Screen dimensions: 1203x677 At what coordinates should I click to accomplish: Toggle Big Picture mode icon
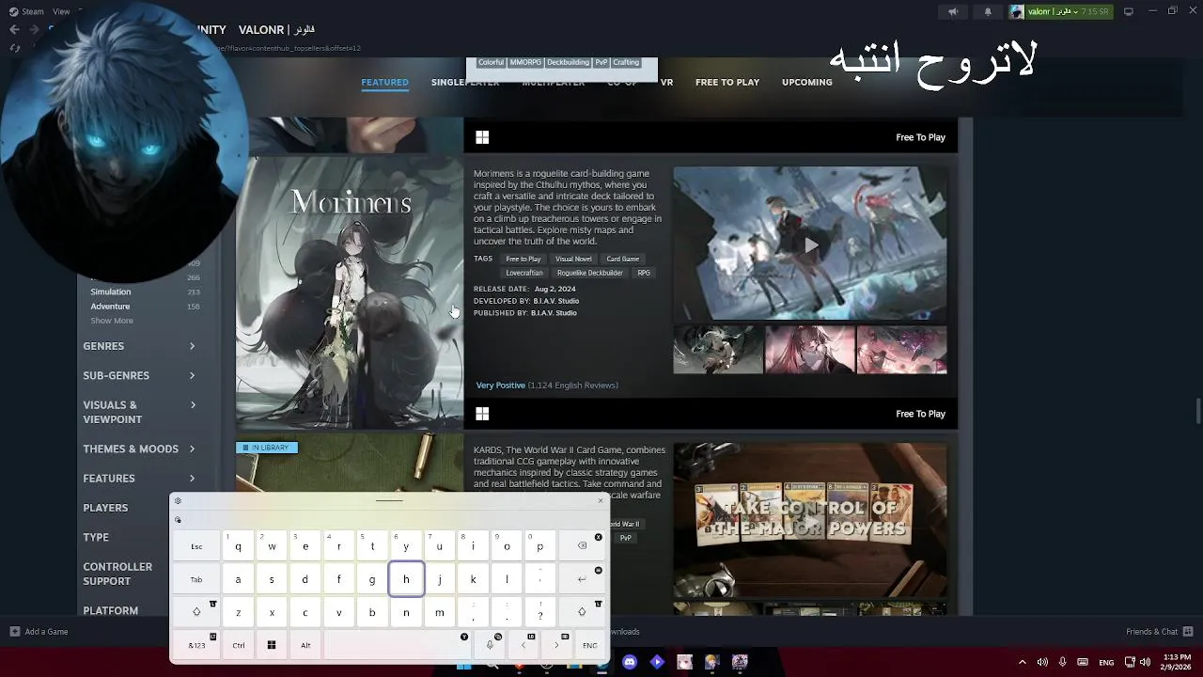(x=1129, y=11)
